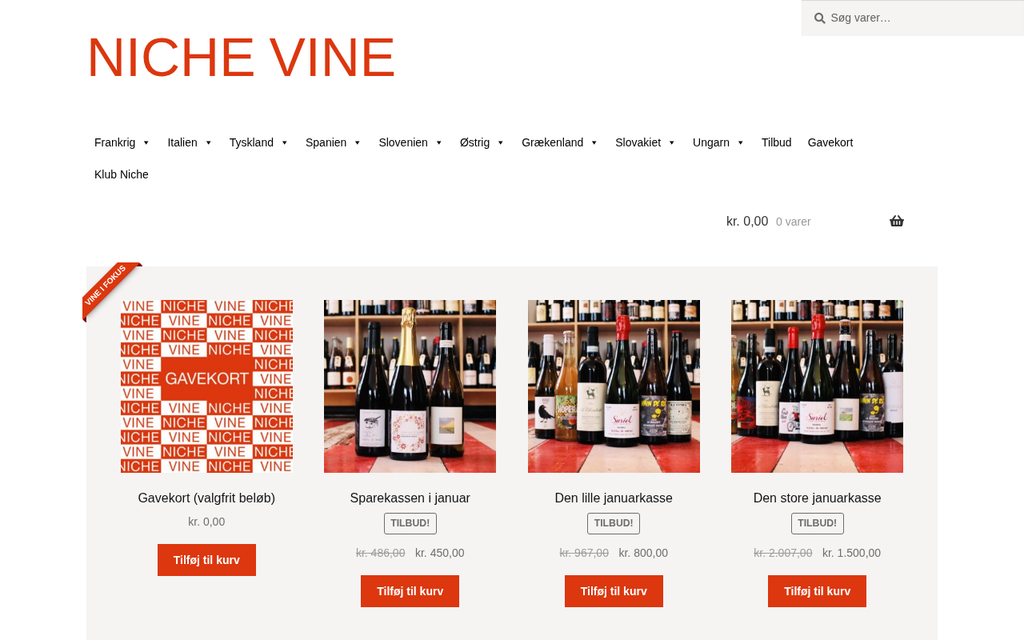The width and height of the screenshot is (1024, 640).
Task: Go to the Gavekort menu item
Action: [x=830, y=142]
